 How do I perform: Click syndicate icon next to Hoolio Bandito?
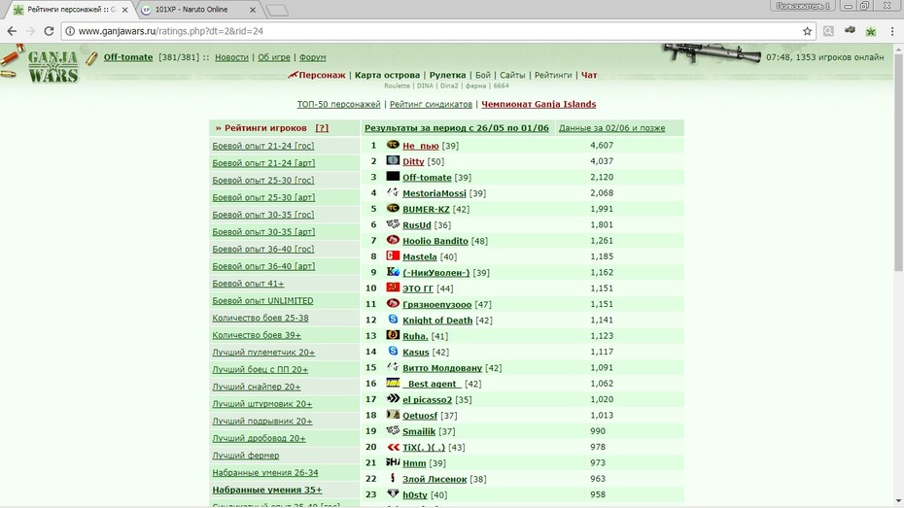point(393,240)
